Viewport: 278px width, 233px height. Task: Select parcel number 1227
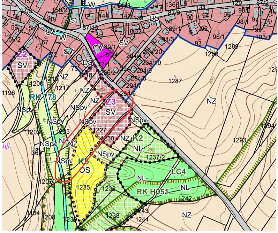click(99, 130)
